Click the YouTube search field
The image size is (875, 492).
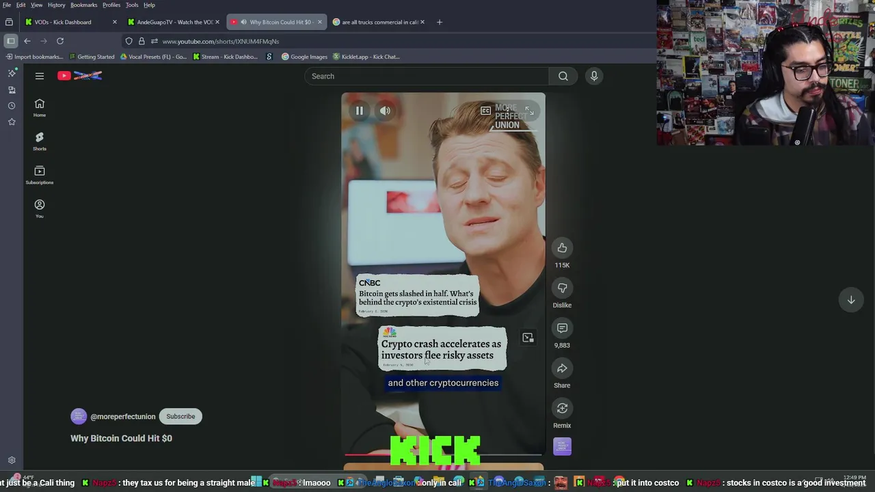(x=427, y=76)
